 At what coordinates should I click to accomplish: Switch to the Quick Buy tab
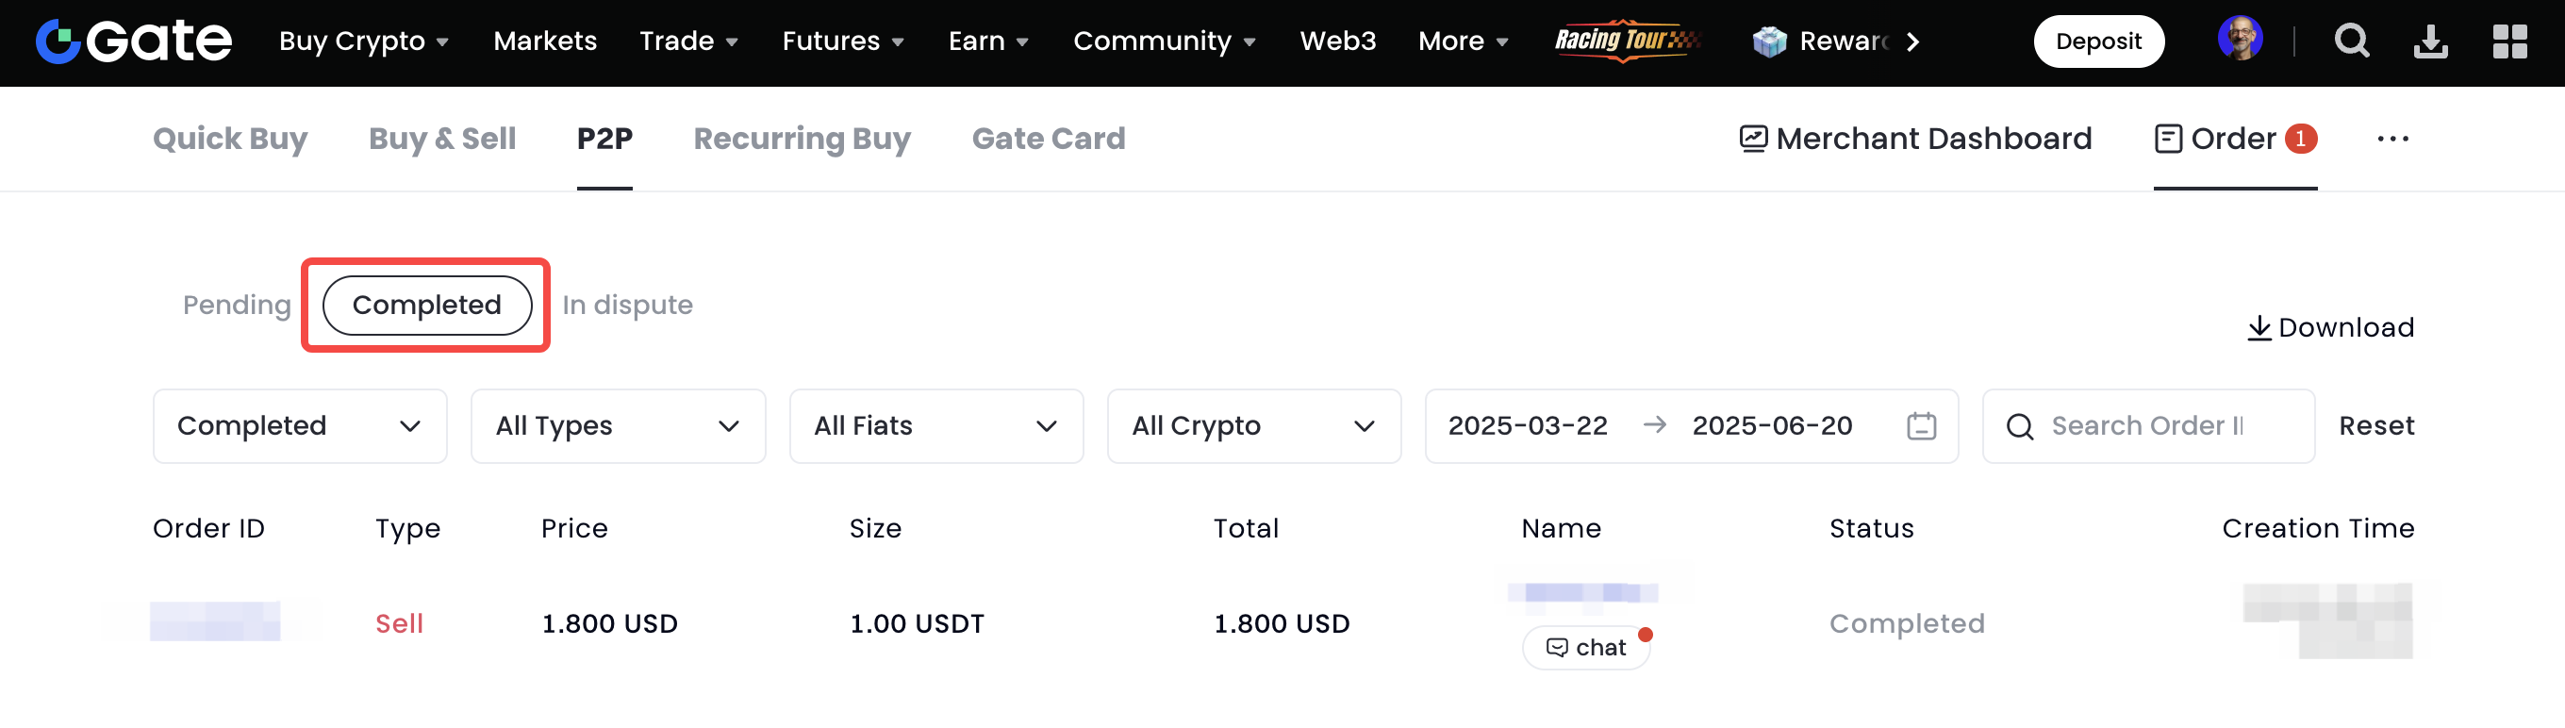pyautogui.click(x=230, y=139)
